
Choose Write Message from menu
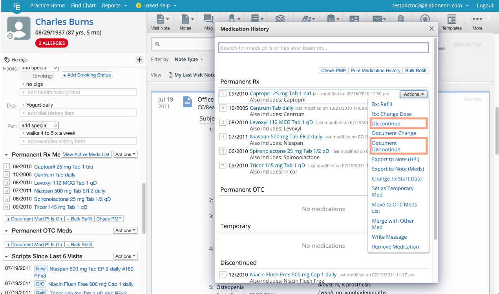click(389, 237)
